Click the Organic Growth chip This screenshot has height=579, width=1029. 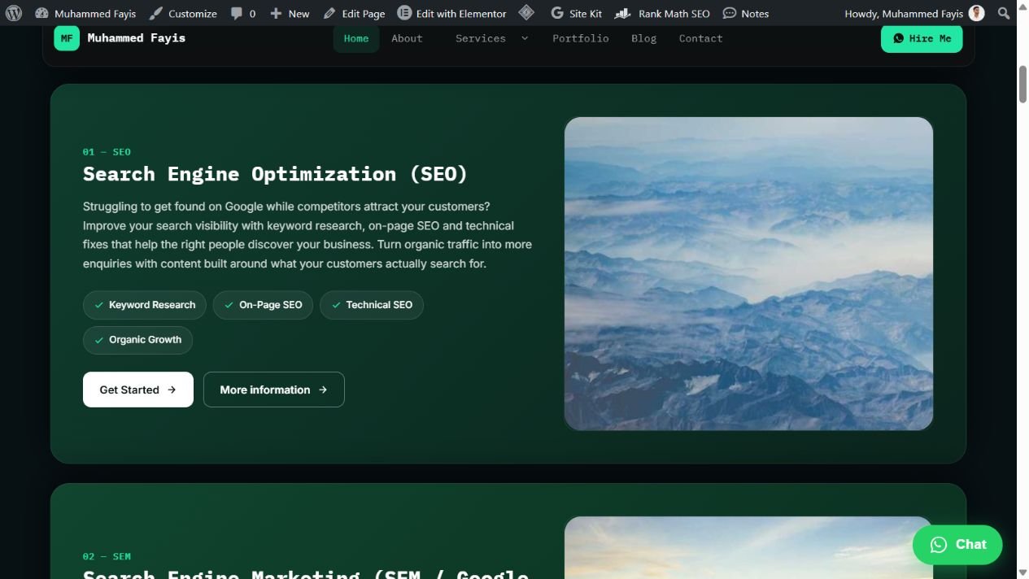click(137, 340)
